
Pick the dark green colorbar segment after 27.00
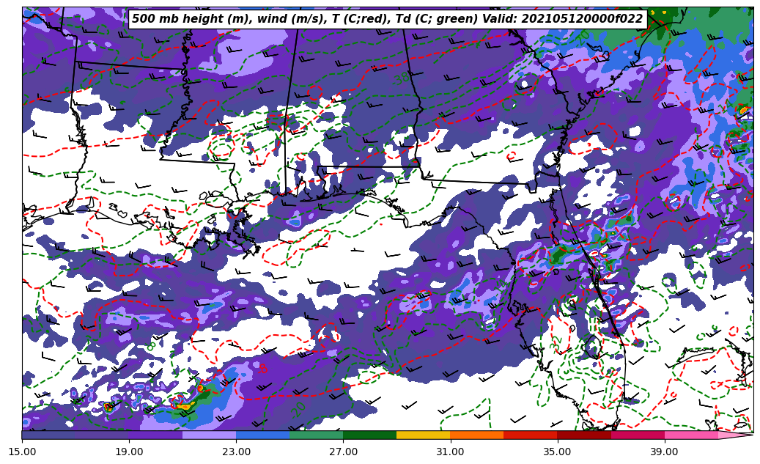tap(370, 435)
